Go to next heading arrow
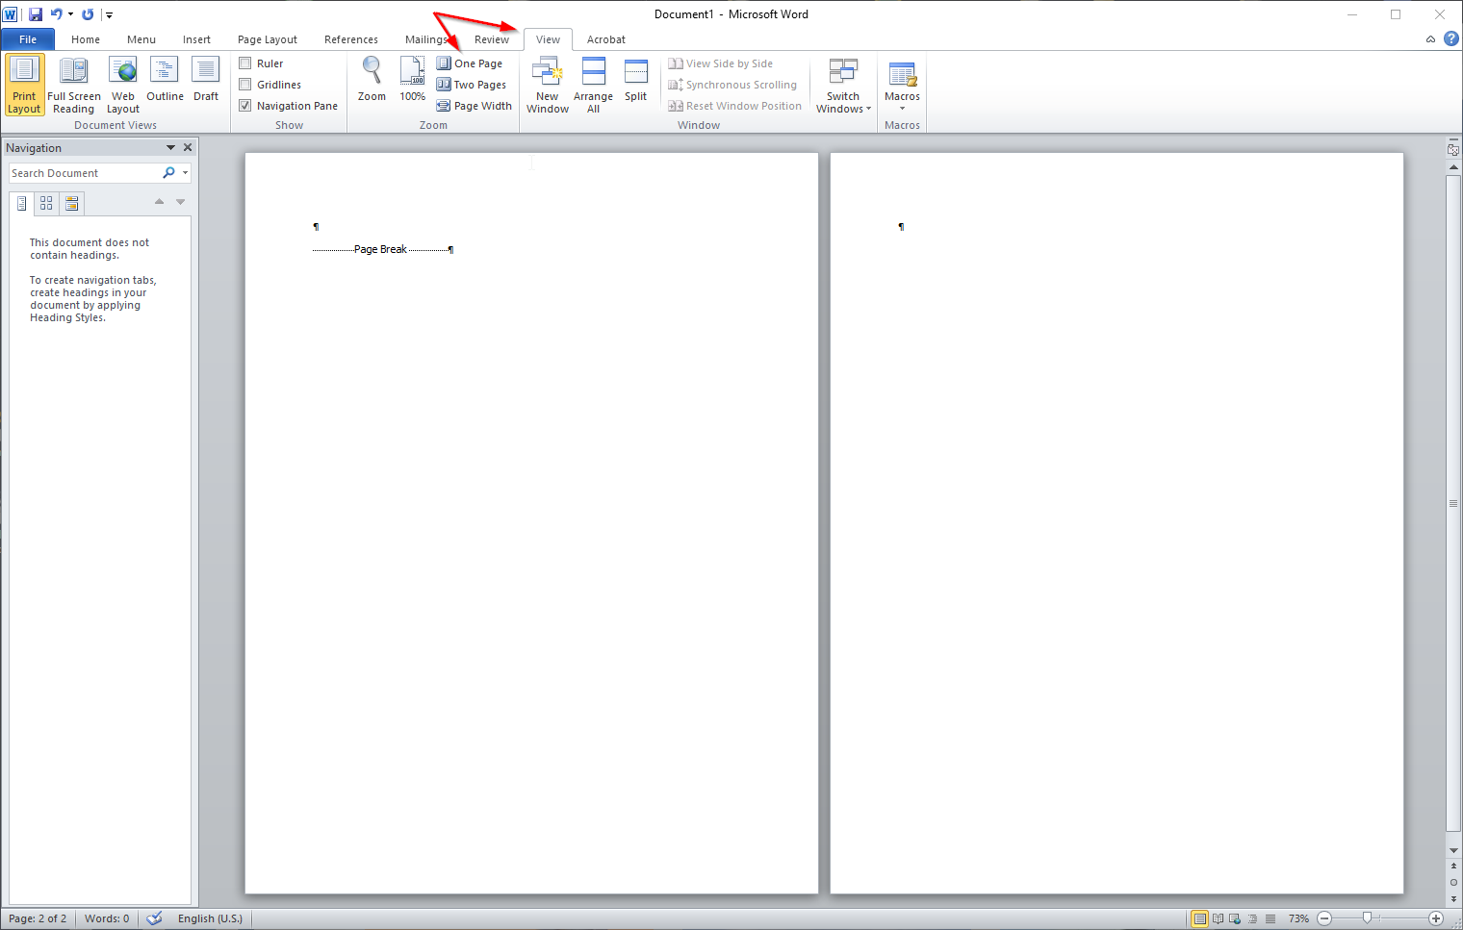The height and width of the screenshot is (930, 1463). pyautogui.click(x=181, y=202)
